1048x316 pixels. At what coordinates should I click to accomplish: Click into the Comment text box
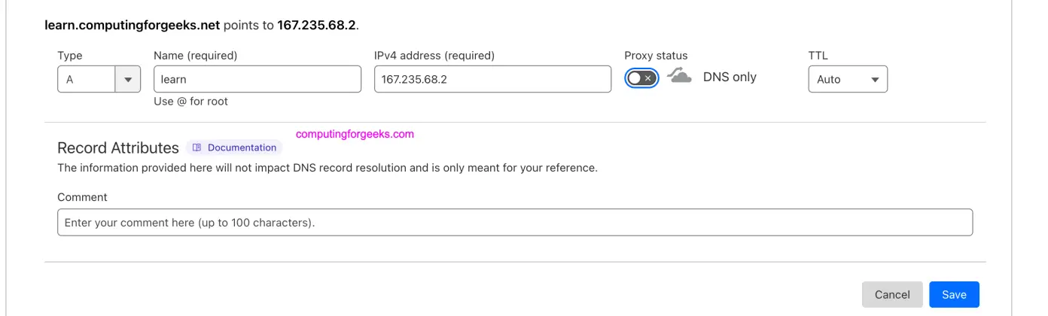click(x=515, y=223)
